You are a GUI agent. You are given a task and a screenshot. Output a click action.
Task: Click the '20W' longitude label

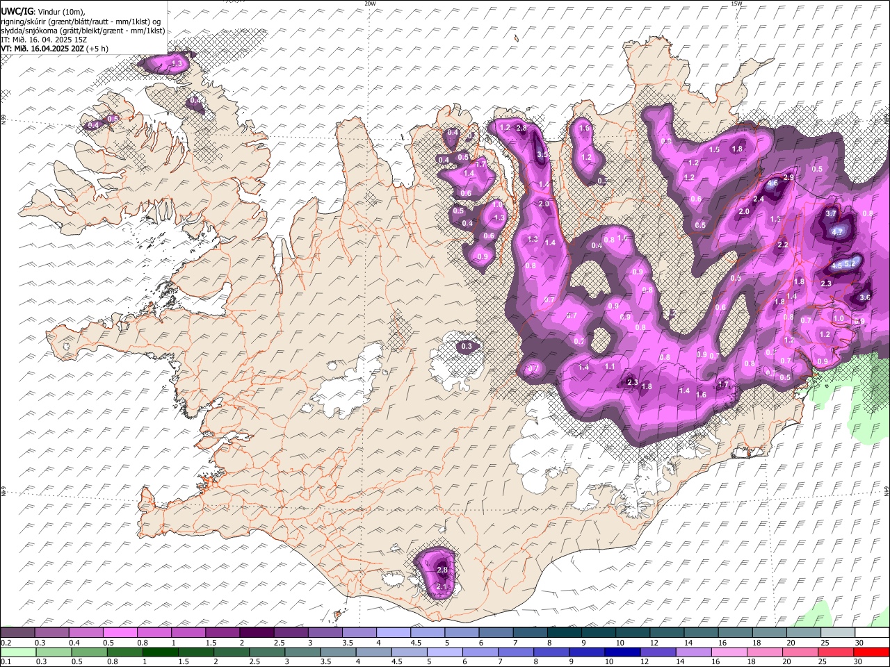pos(370,3)
